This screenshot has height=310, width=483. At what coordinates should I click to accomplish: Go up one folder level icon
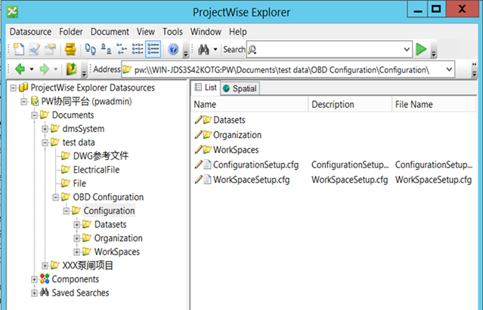71,69
